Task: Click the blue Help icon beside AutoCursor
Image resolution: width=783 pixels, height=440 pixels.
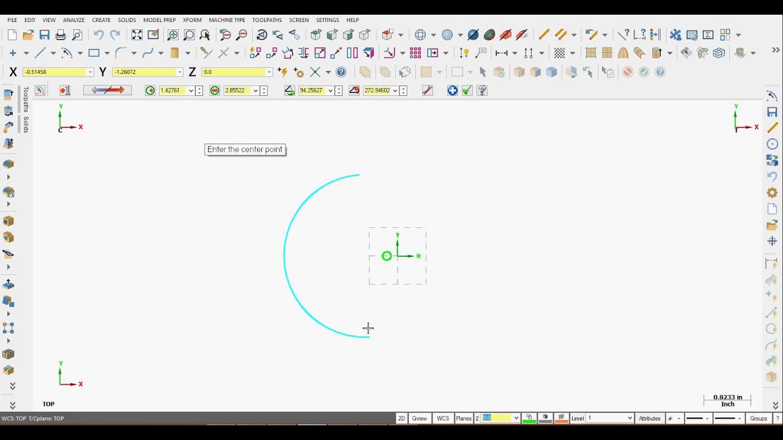Action: coord(341,72)
